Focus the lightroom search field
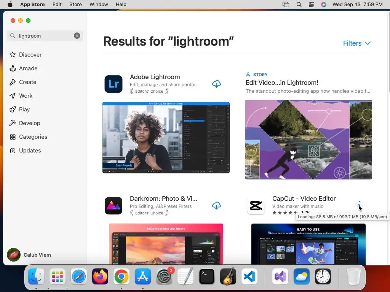This screenshot has width=390, height=292. [x=45, y=36]
